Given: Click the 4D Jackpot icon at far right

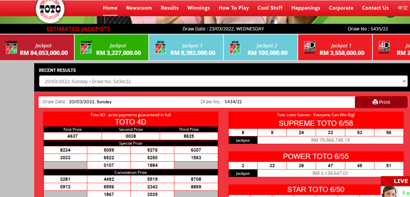Looking at the screenshot, I should pyautogui.click(x=384, y=47).
